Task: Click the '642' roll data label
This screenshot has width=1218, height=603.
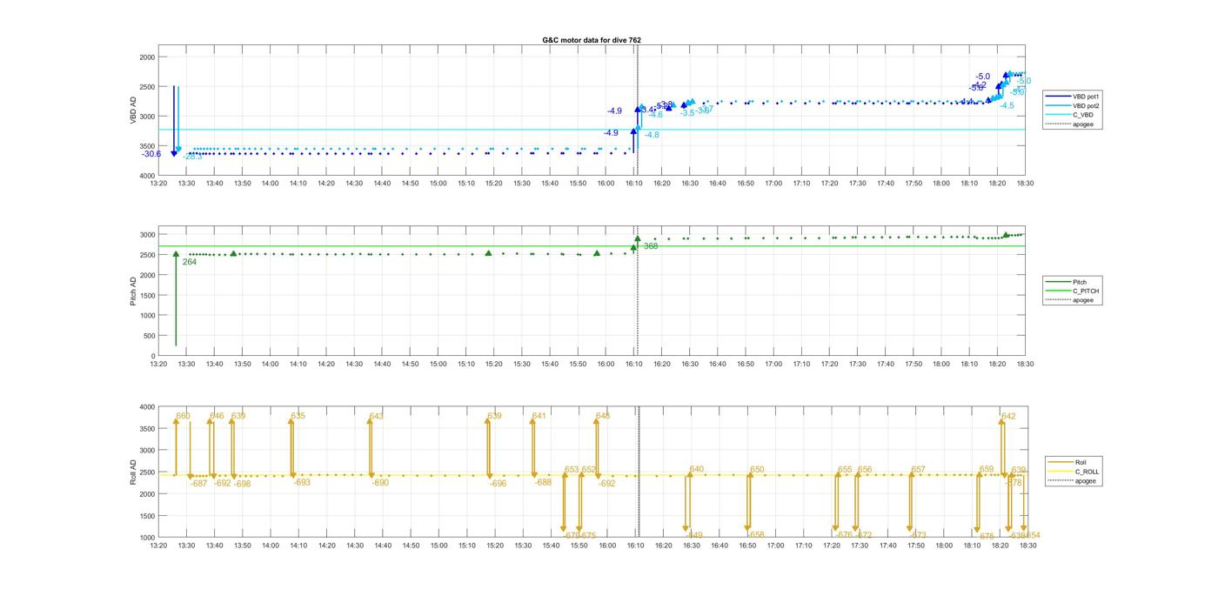Action: point(1008,416)
